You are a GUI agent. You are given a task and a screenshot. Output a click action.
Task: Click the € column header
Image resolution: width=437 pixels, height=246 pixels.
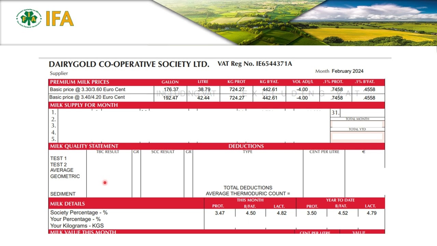point(364,152)
